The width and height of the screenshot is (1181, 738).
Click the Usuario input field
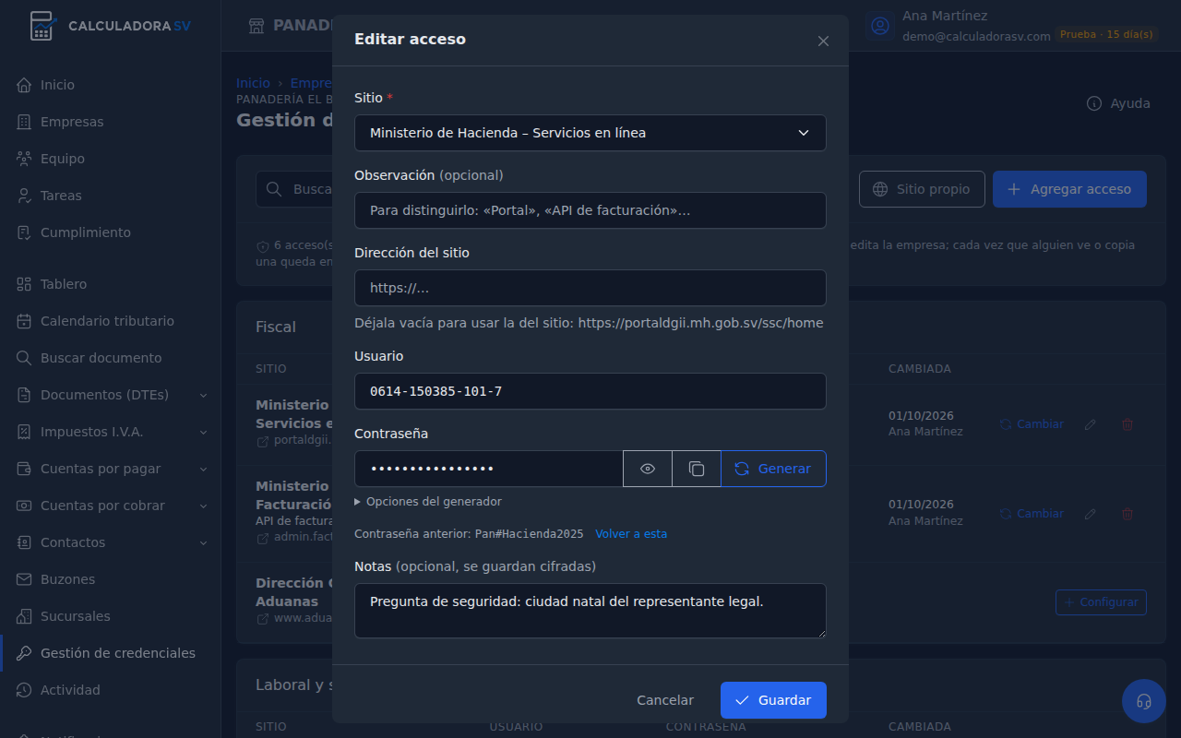(590, 391)
